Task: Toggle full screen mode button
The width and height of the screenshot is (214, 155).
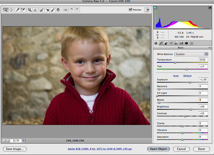Action: [147, 10]
